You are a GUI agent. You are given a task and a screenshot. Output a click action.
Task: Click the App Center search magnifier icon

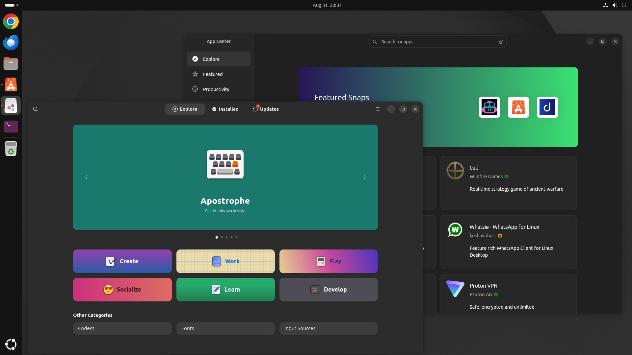click(x=375, y=42)
